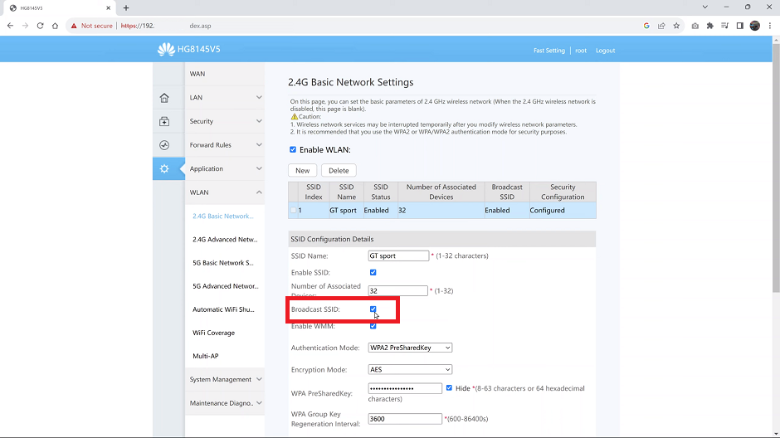Screen dimensions: 780x438
Task: Expand the LAN menu section
Action: coord(225,97)
